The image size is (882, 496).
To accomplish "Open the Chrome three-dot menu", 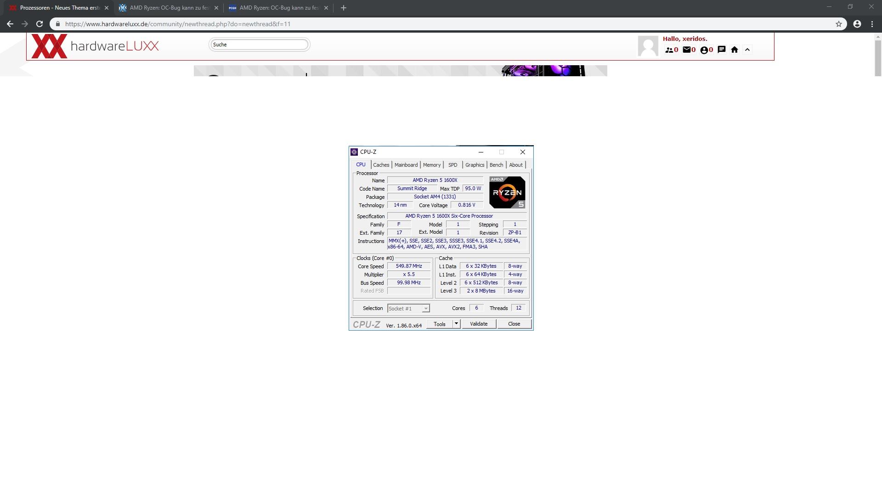I will click(x=872, y=24).
